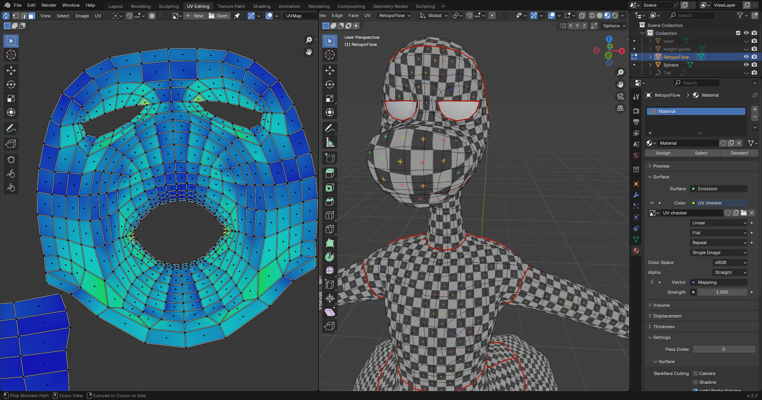Click the outliner Search field
Screen dimensions: 762x400
[691, 15]
